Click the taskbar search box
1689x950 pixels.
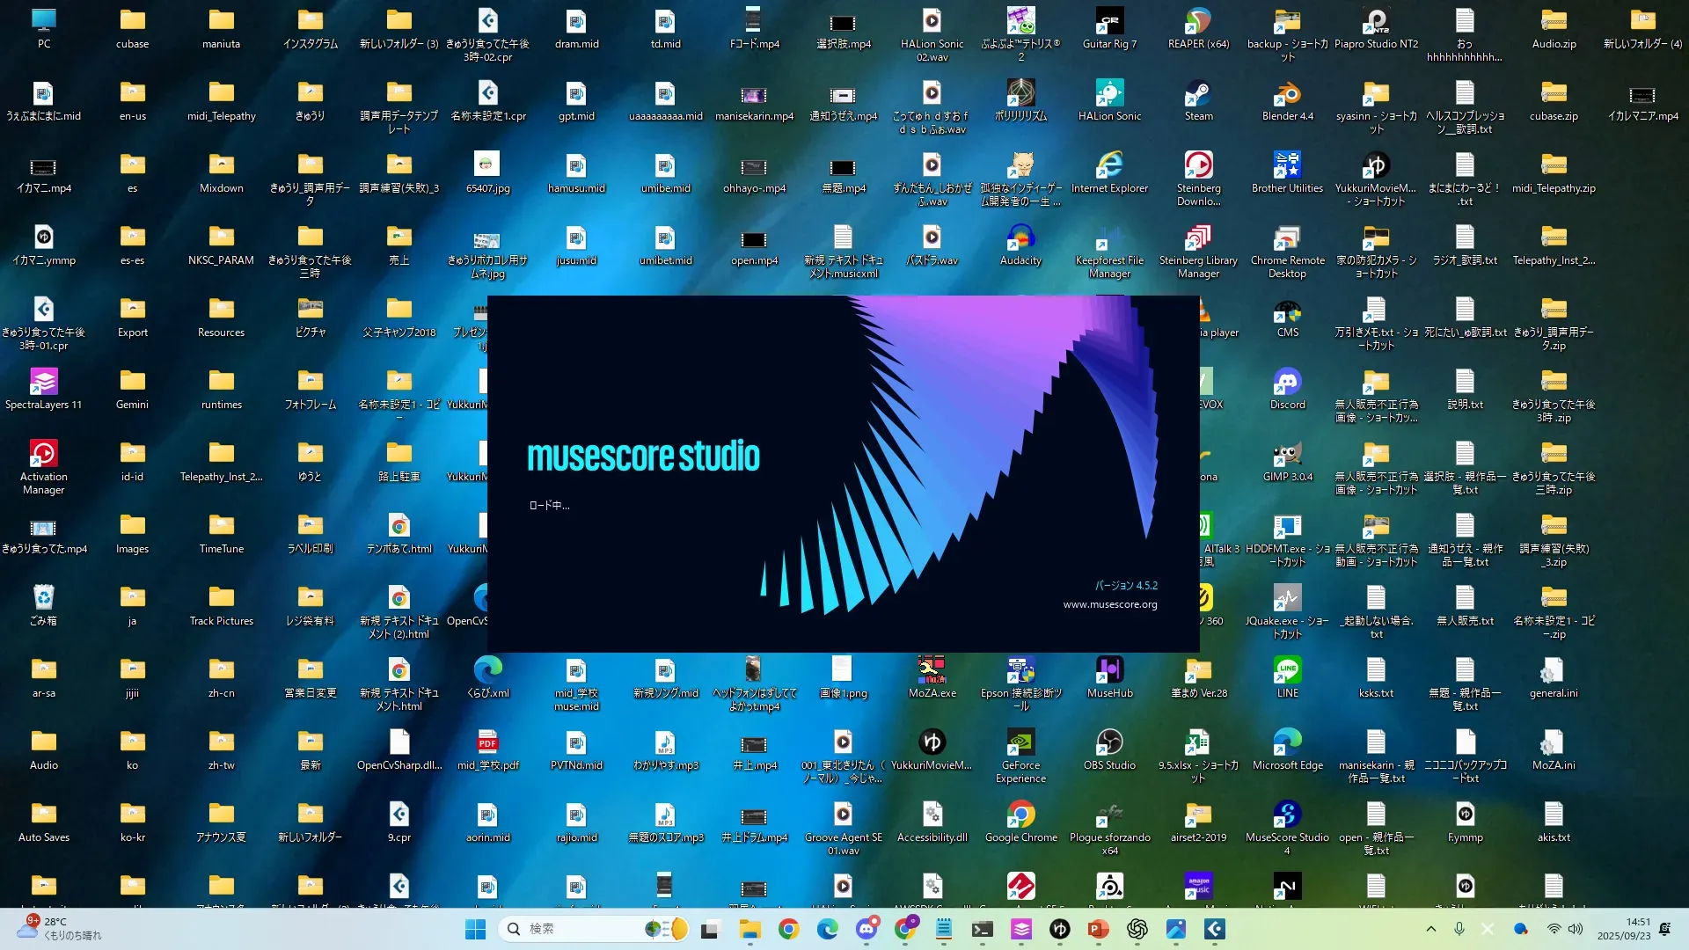tap(581, 929)
